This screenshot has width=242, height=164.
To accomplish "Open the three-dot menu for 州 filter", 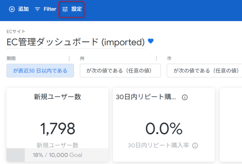I will [156, 58].
